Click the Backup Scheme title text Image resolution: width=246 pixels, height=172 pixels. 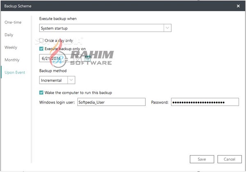pos(18,6)
